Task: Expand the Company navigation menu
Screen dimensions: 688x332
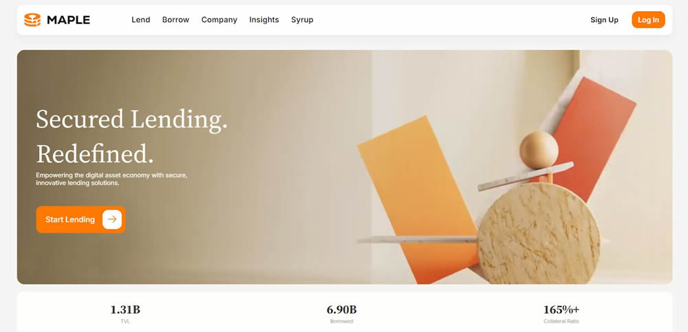Action: point(219,20)
